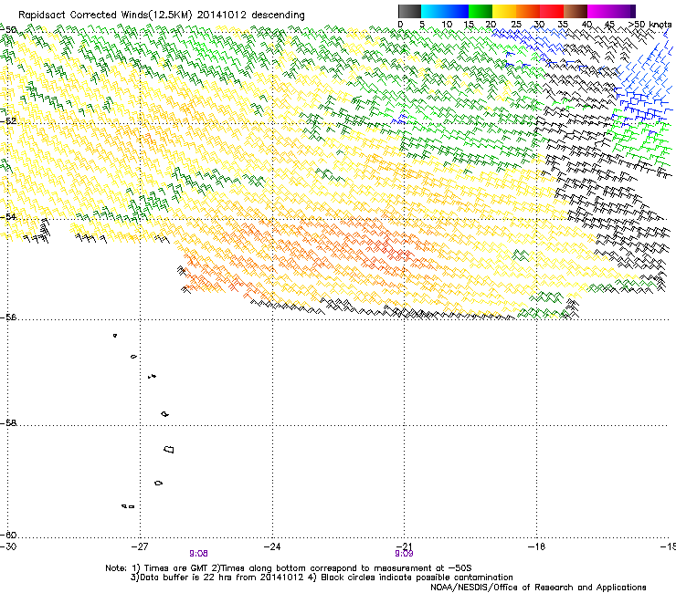Click the purple time label below -21

click(x=404, y=554)
